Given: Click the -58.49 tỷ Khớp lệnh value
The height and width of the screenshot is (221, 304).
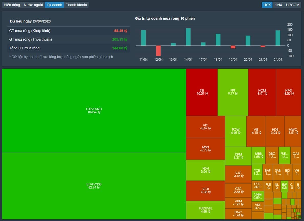Looking at the screenshot, I should coord(120,31).
